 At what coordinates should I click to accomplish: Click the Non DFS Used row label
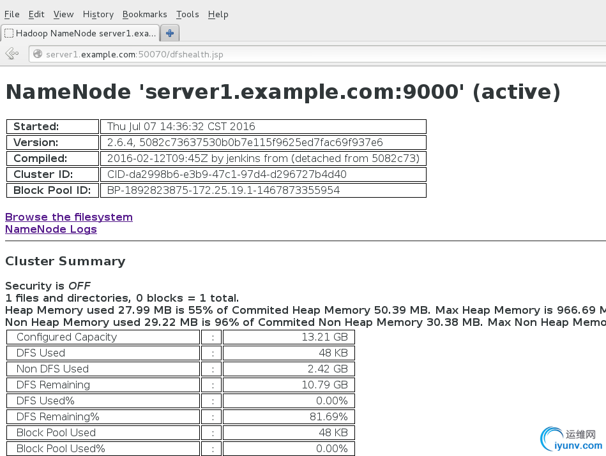point(103,369)
